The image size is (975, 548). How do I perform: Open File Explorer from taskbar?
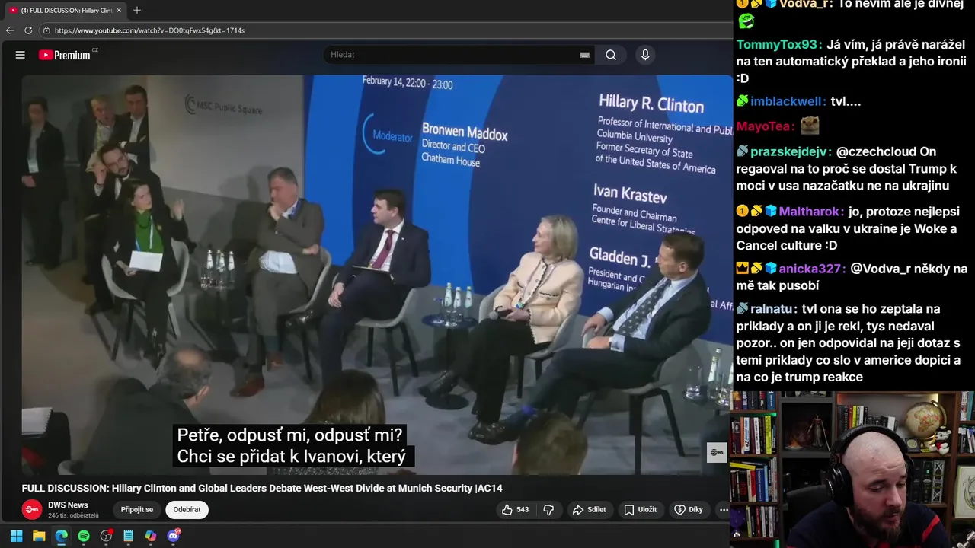tap(39, 536)
